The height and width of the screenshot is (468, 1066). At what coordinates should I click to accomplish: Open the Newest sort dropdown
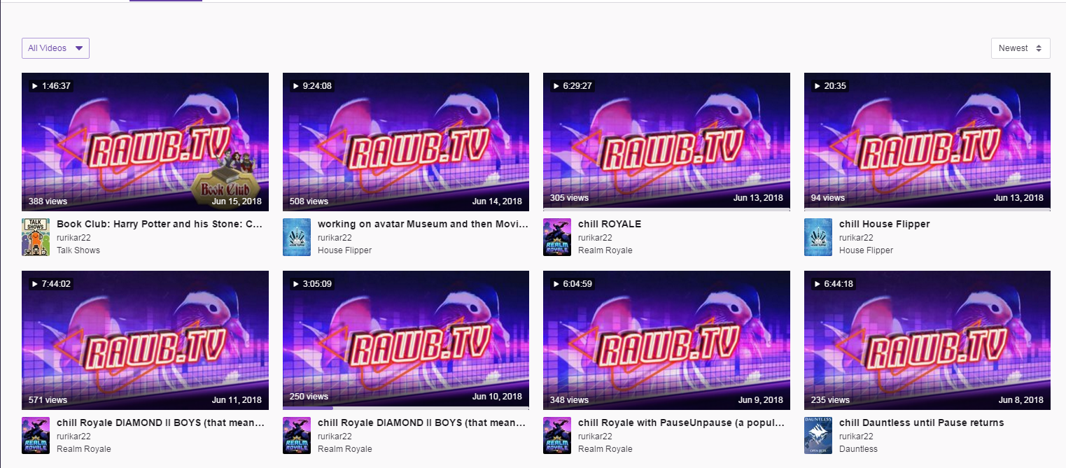[1021, 48]
